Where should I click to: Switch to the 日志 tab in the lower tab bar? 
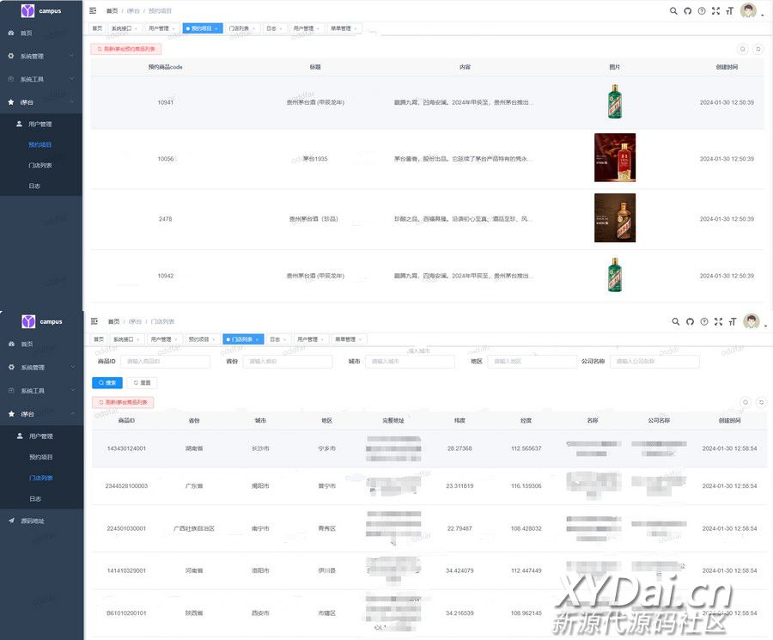click(x=275, y=339)
